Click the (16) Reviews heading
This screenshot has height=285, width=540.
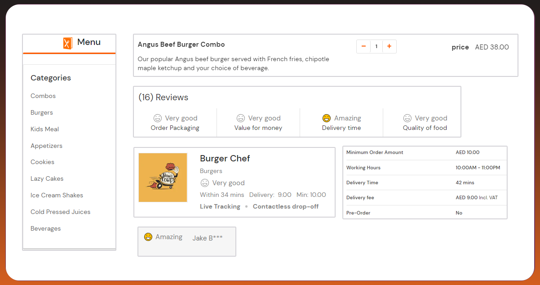(x=163, y=98)
